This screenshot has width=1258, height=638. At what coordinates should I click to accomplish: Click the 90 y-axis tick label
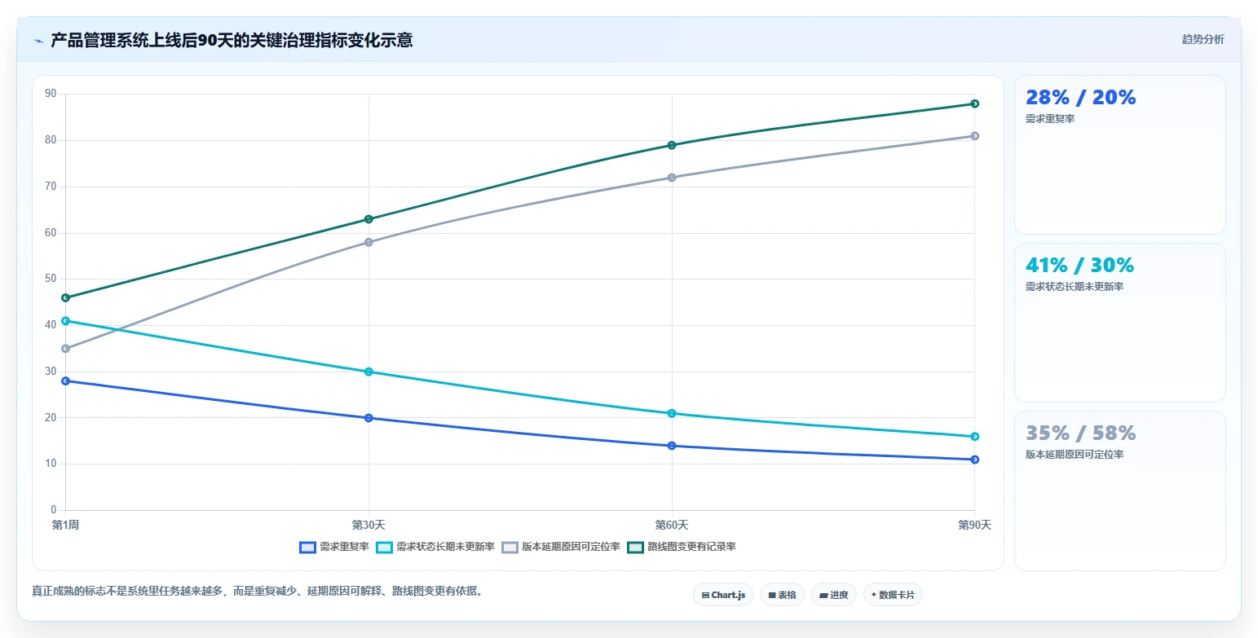click(x=51, y=94)
